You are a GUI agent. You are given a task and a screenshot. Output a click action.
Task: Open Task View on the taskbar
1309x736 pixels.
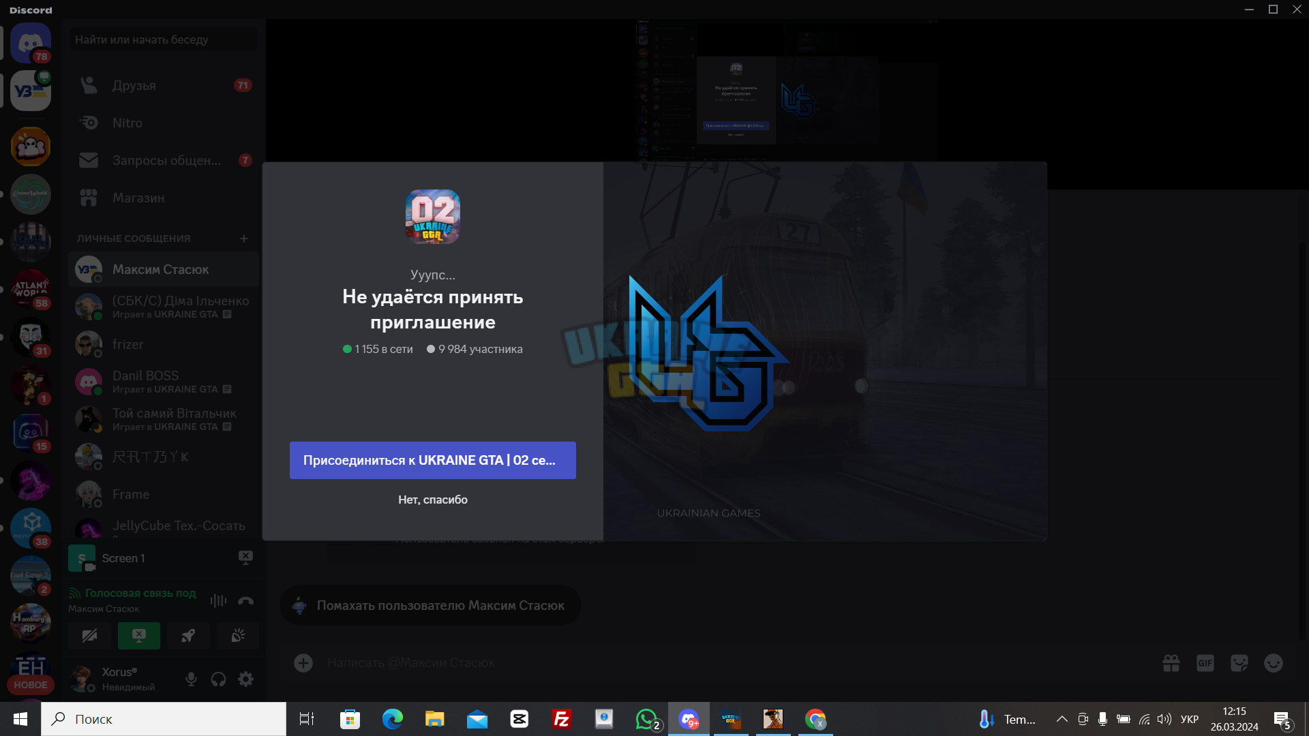click(307, 719)
